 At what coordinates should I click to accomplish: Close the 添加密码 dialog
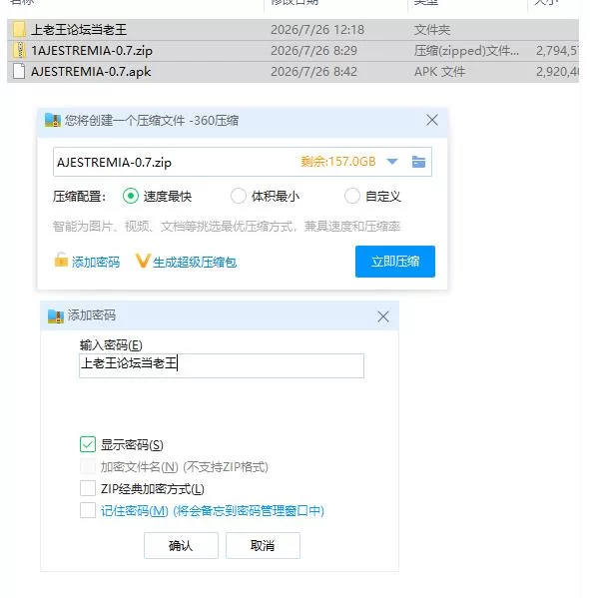click(x=383, y=316)
